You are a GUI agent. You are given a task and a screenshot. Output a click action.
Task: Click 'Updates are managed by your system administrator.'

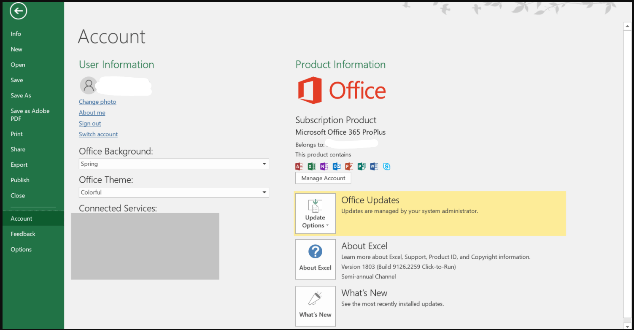coord(410,211)
